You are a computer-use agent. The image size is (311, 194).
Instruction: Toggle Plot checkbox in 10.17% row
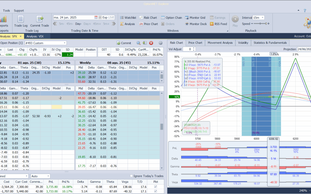point(155,191)
